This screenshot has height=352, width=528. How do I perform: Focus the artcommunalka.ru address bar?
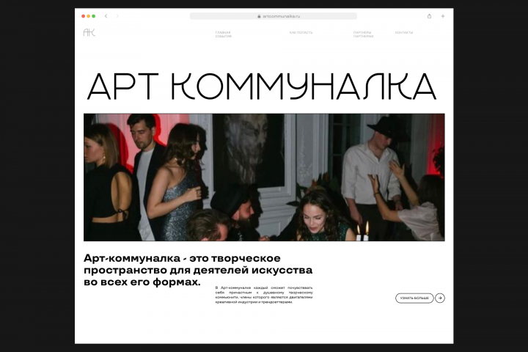coord(273,16)
